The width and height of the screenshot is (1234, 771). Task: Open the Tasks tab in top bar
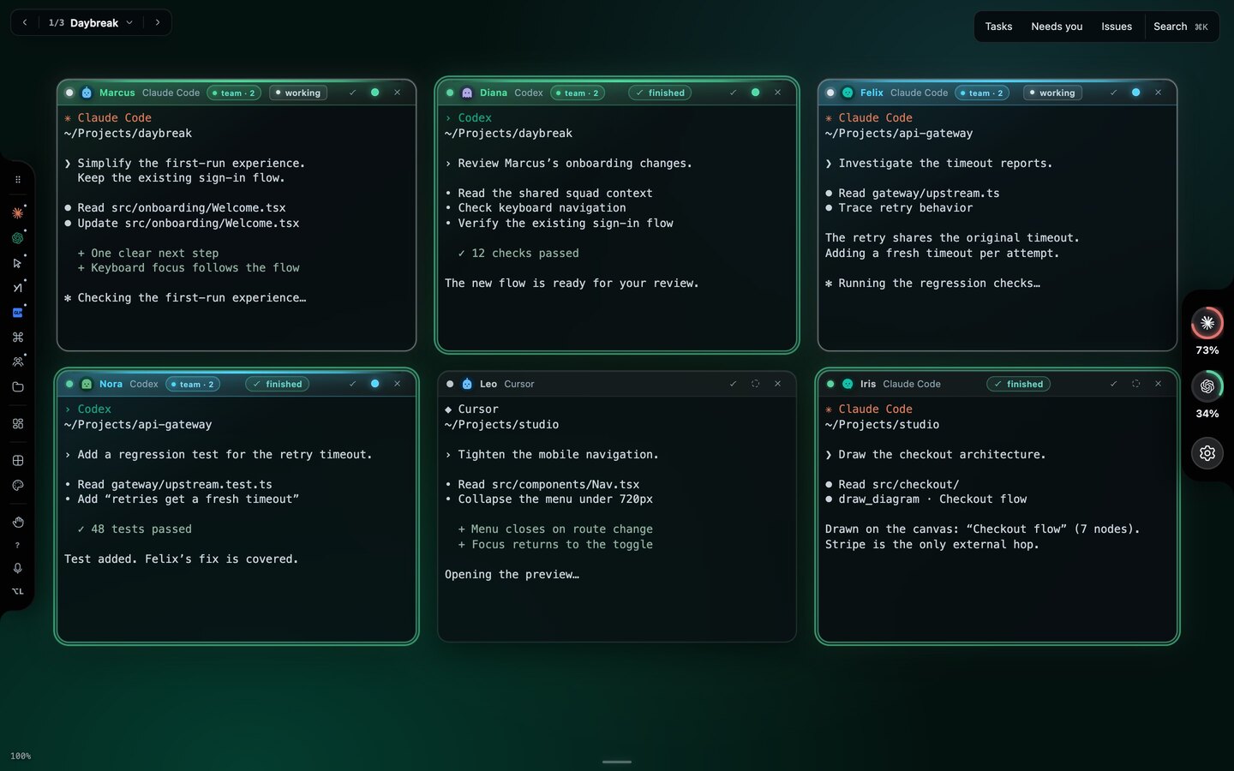click(998, 27)
